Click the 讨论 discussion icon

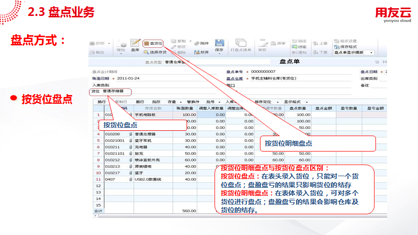pyautogui.click(x=295, y=47)
